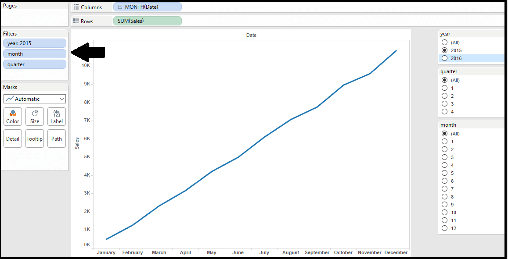This screenshot has width=508, height=259.
Task: Open the Size mark card
Action: coord(34,116)
